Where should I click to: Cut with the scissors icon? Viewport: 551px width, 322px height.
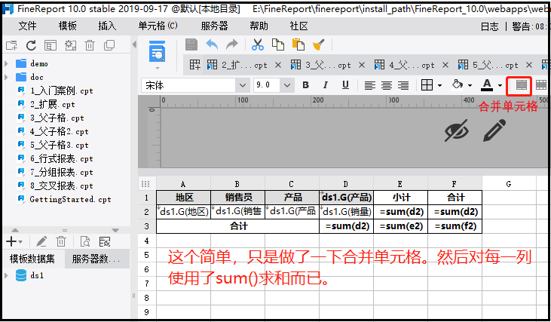pos(258,45)
